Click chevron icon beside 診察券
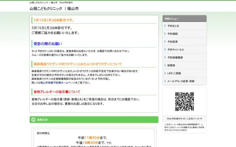 coord(165,65)
